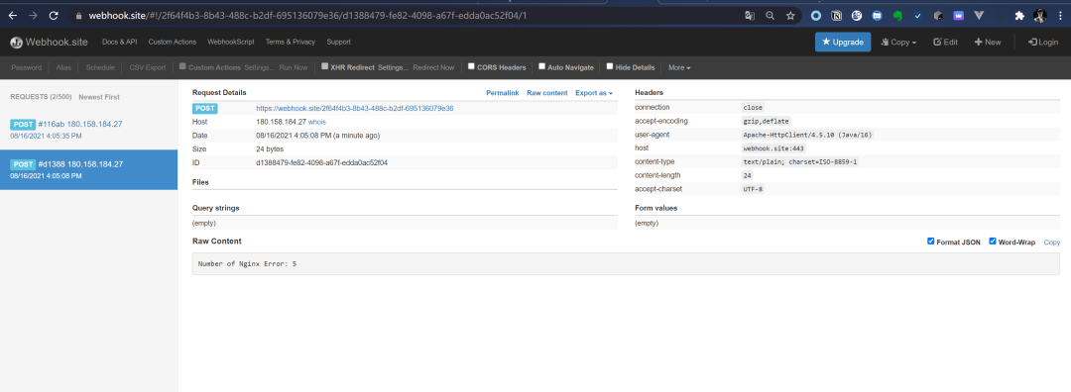Click the Raw content link
The height and width of the screenshot is (392, 1071).
(547, 93)
